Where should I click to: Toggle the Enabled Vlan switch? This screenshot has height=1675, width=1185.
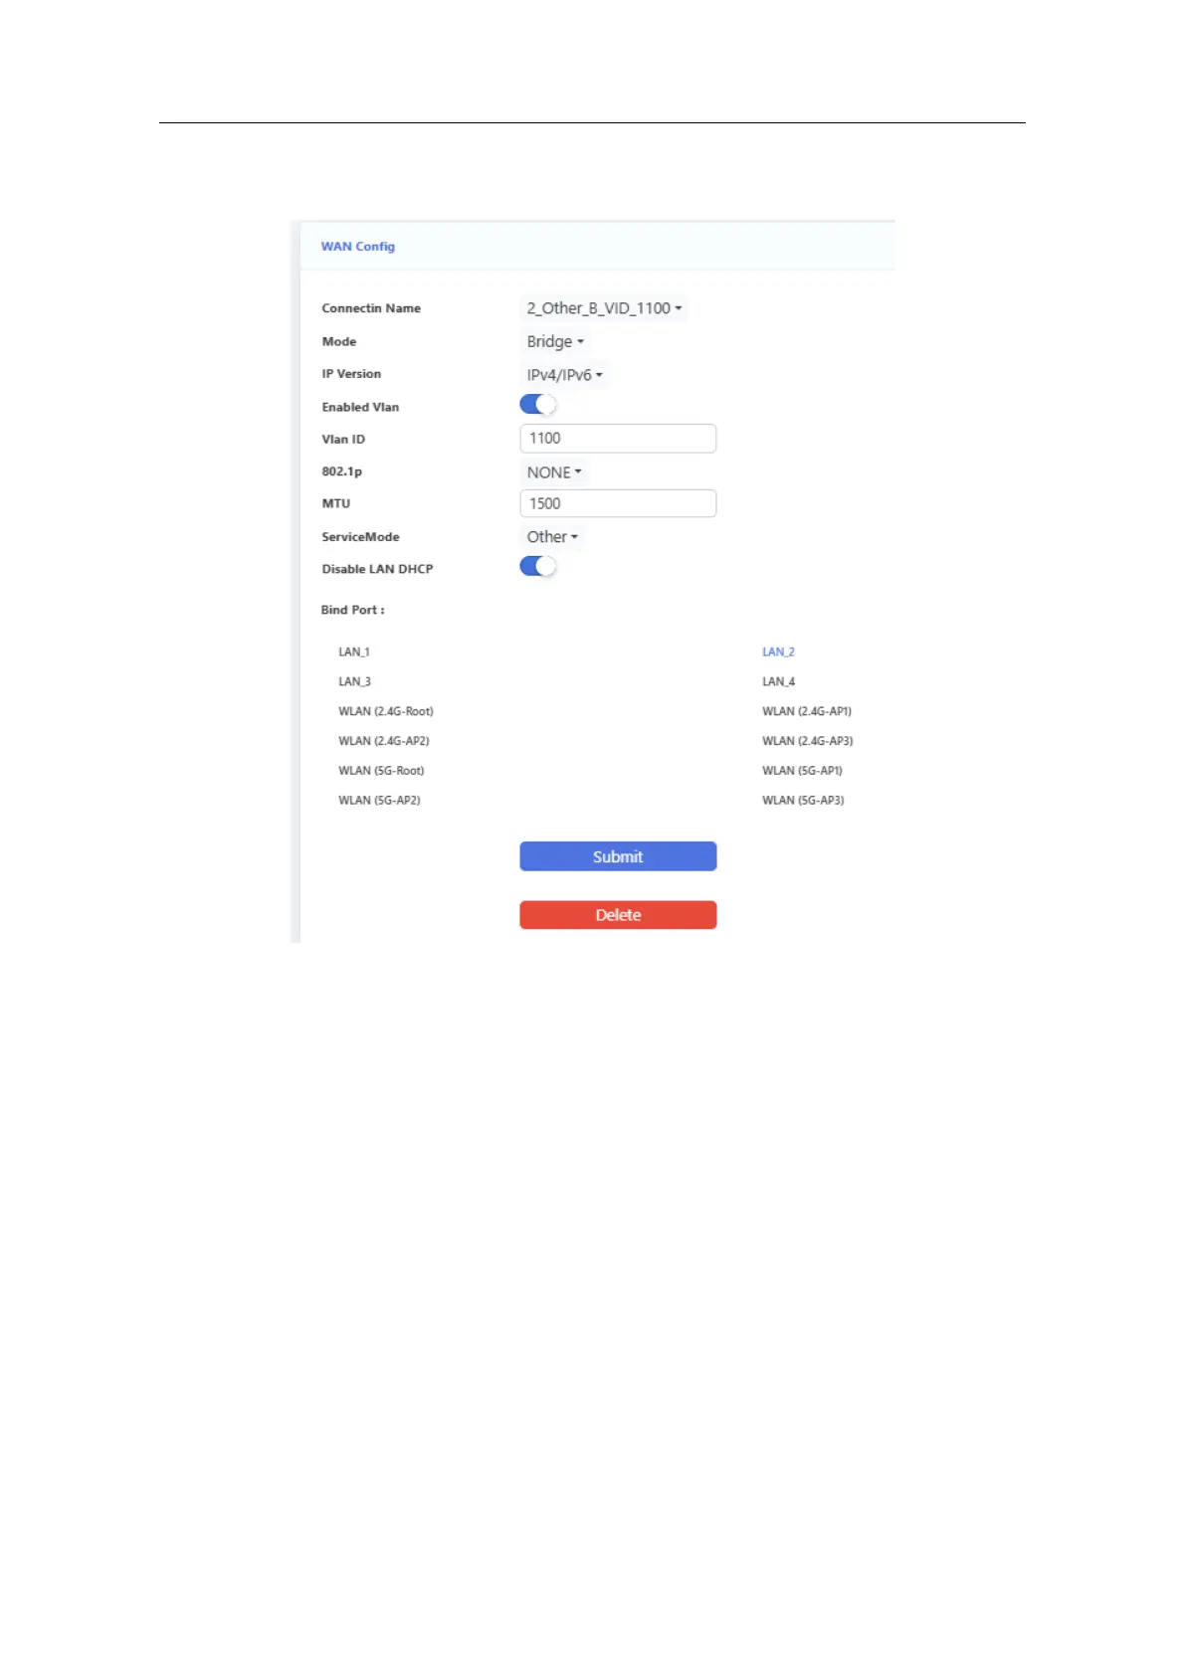pyautogui.click(x=537, y=405)
